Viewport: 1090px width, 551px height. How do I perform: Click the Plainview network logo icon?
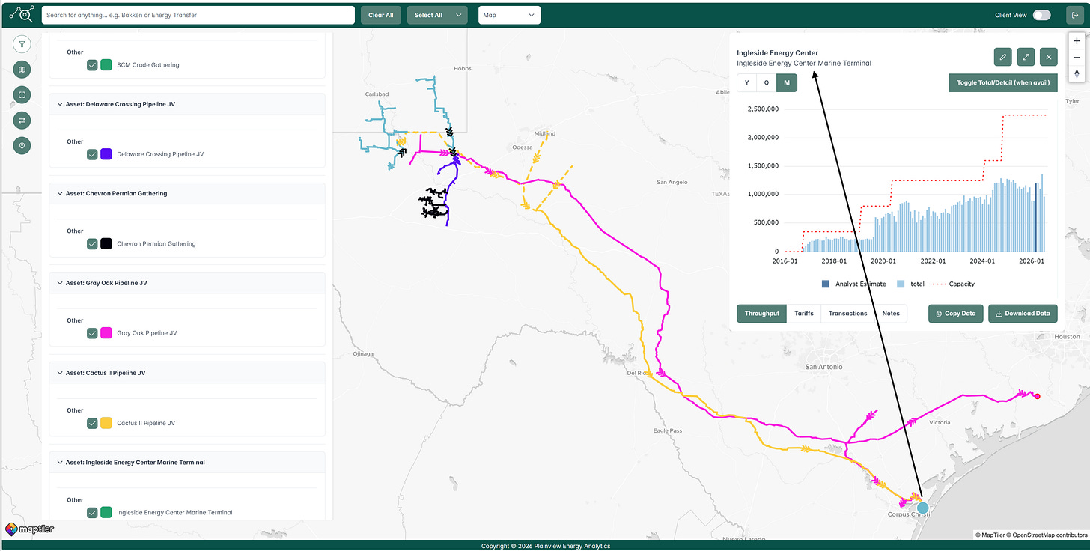coord(20,14)
